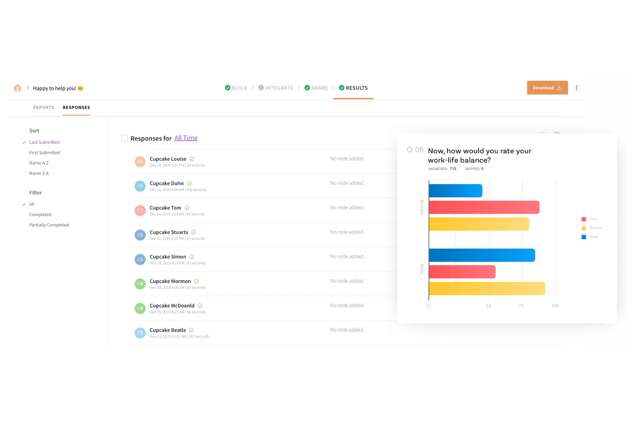Click the verified checkmark beside Cupcake Louise
The width and height of the screenshot is (639, 426).
pos(192,159)
